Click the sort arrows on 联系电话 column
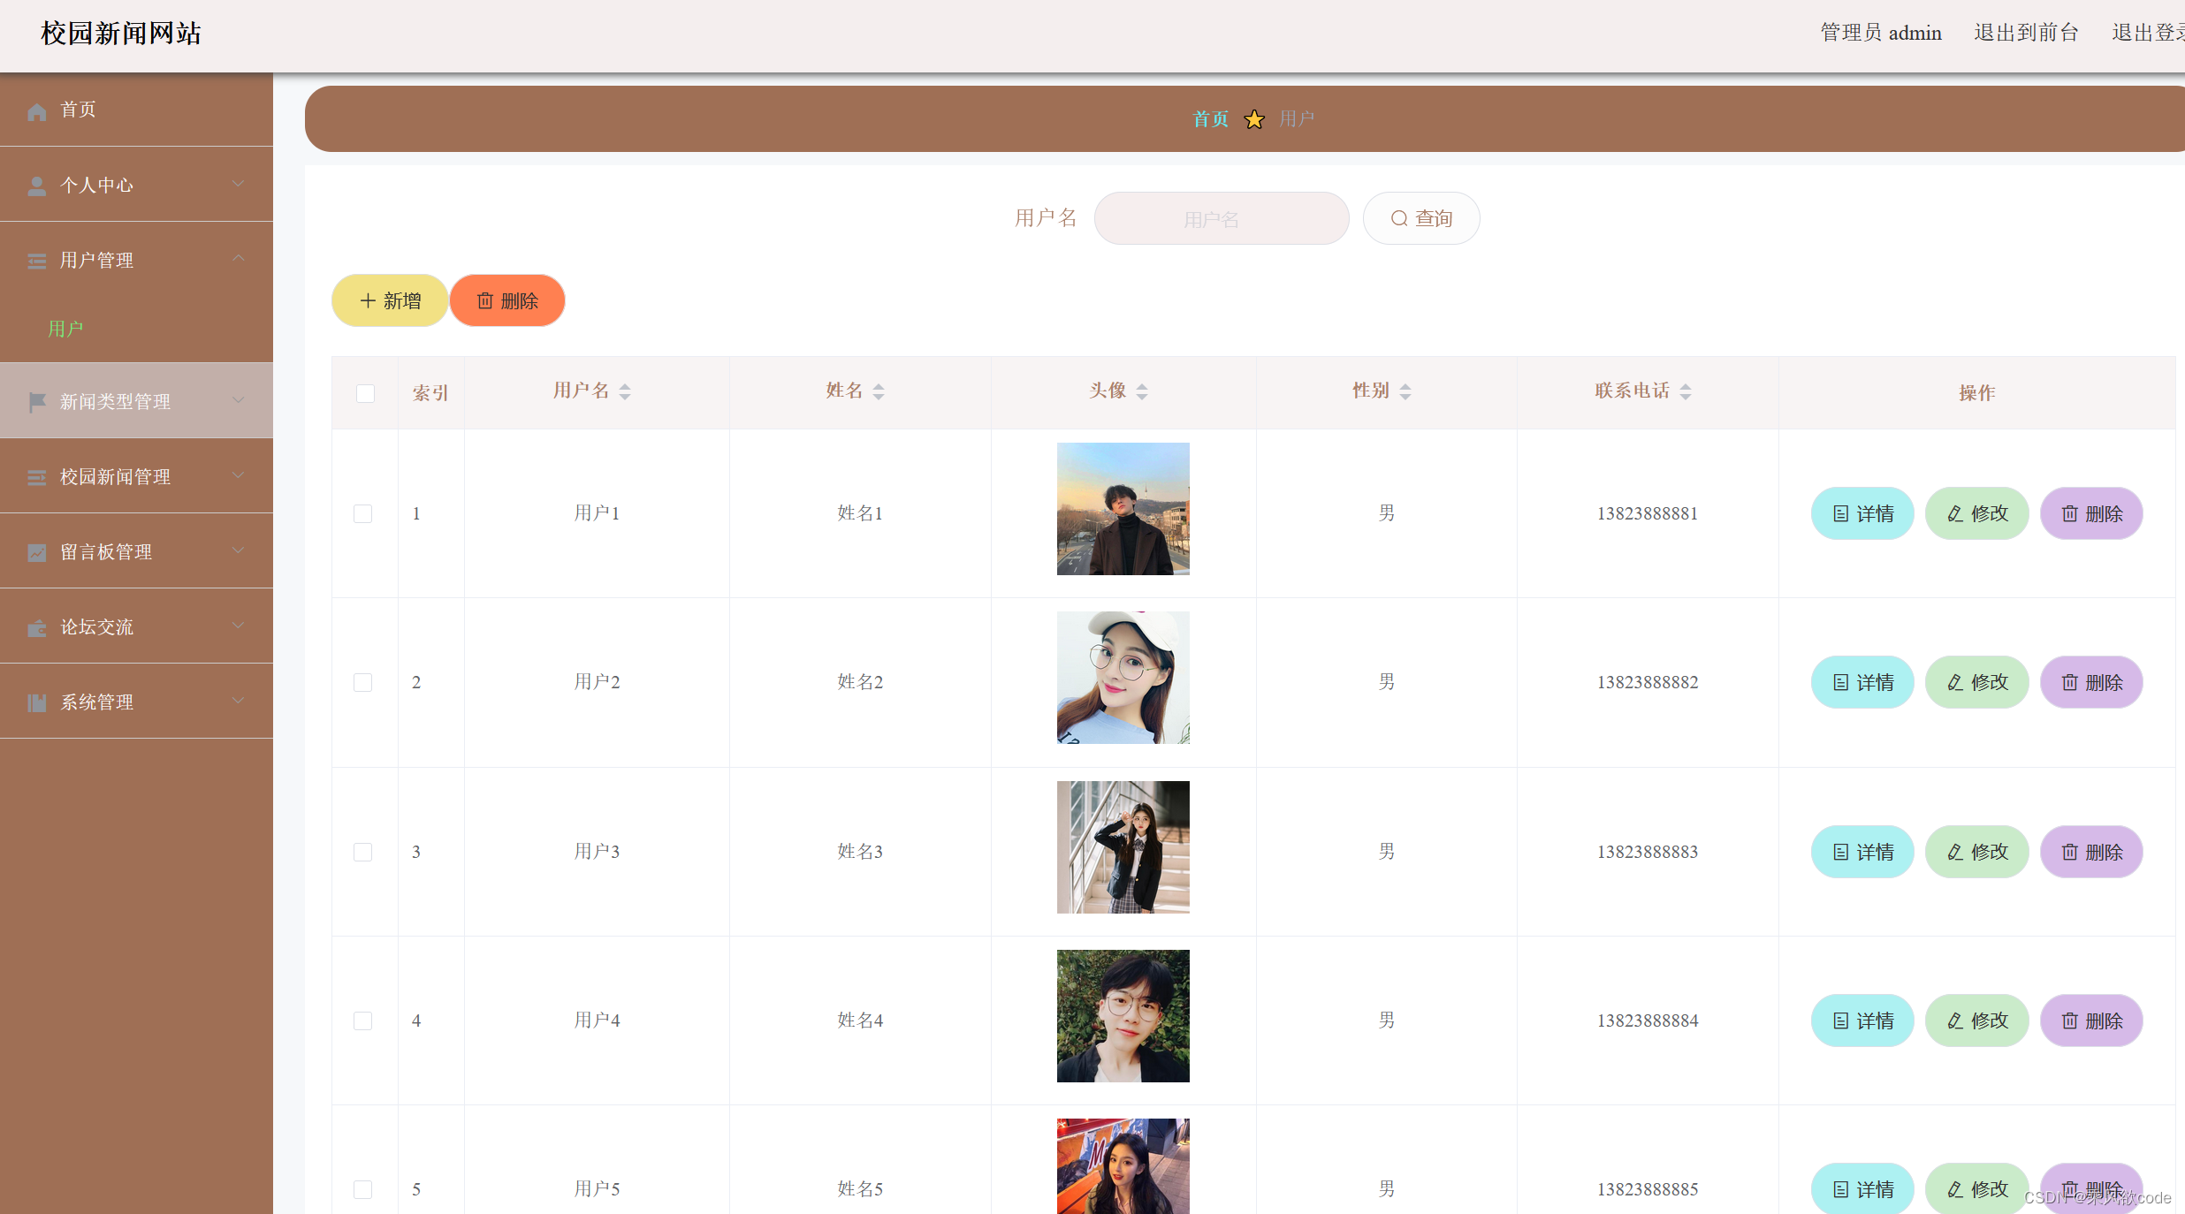This screenshot has height=1214, width=2185. (1686, 391)
